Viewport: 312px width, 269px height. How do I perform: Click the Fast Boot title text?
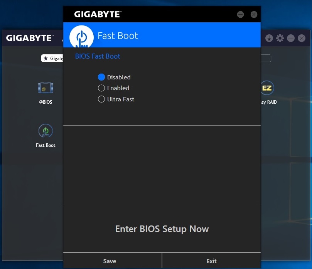[x=118, y=36]
